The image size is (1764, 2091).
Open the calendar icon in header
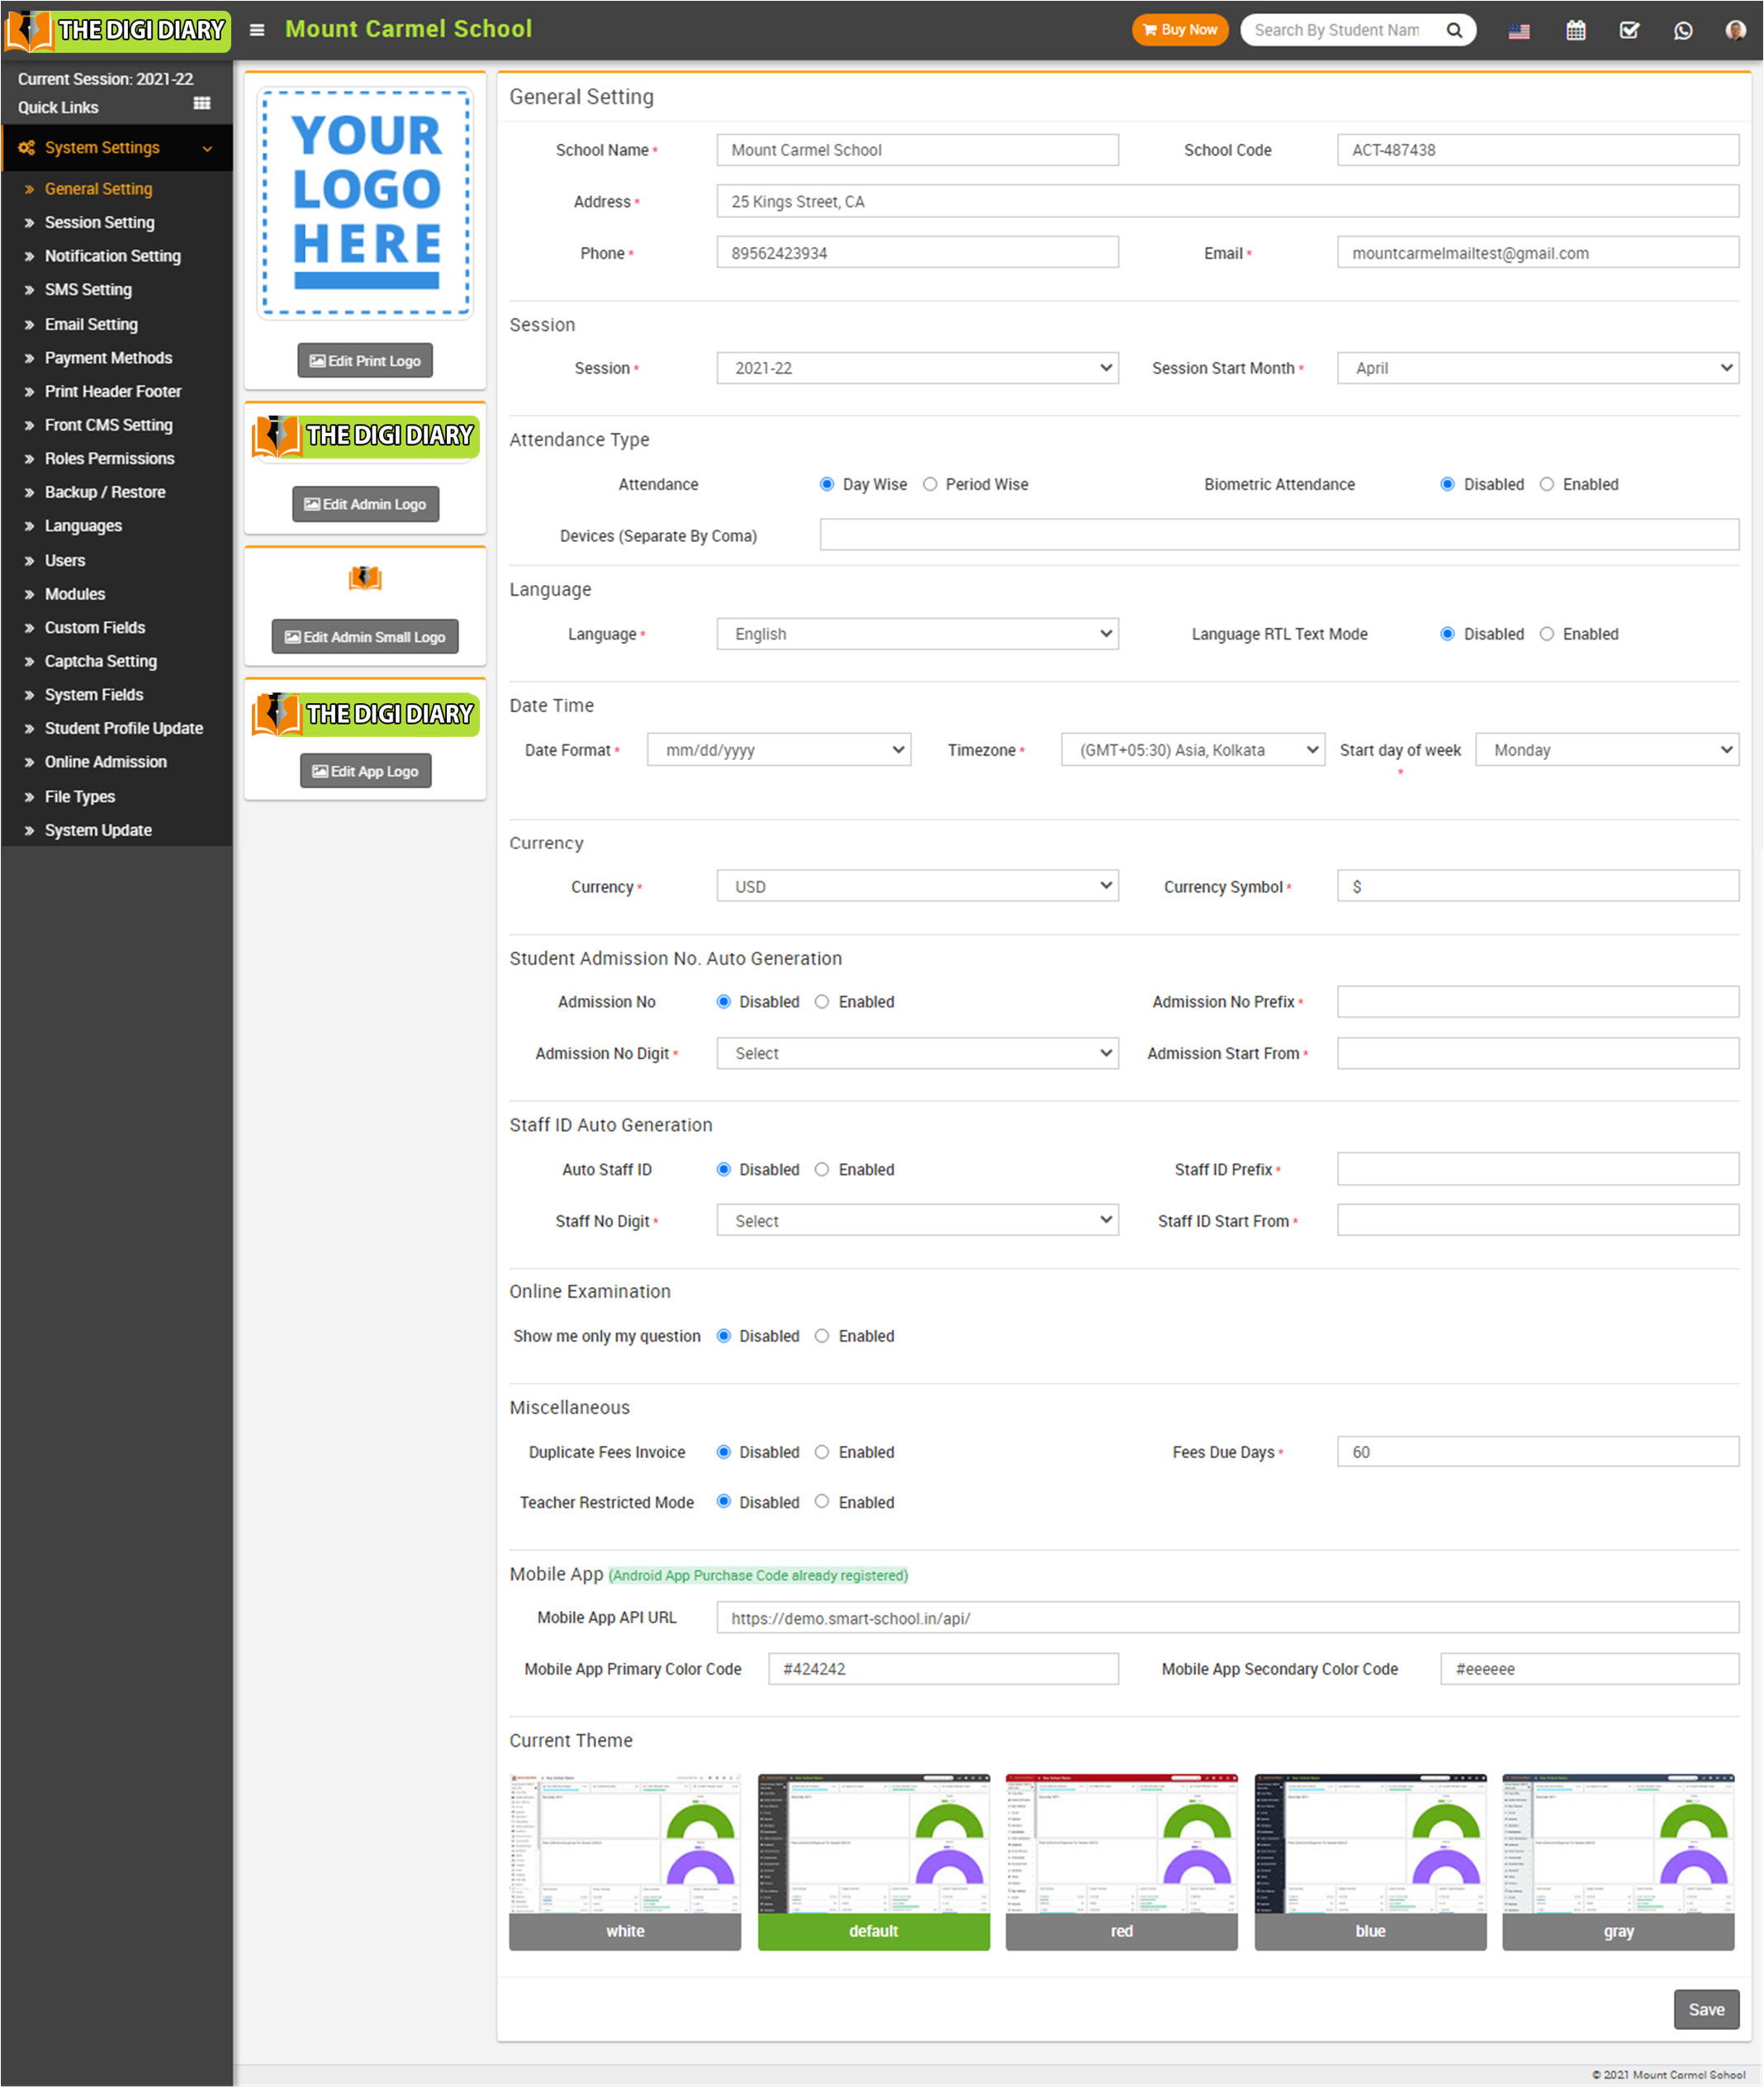pos(1575,30)
